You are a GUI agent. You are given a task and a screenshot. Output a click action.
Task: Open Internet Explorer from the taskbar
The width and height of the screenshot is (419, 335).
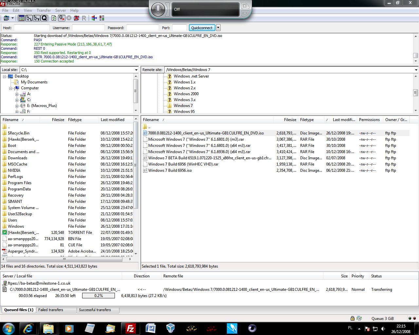tap(28, 328)
